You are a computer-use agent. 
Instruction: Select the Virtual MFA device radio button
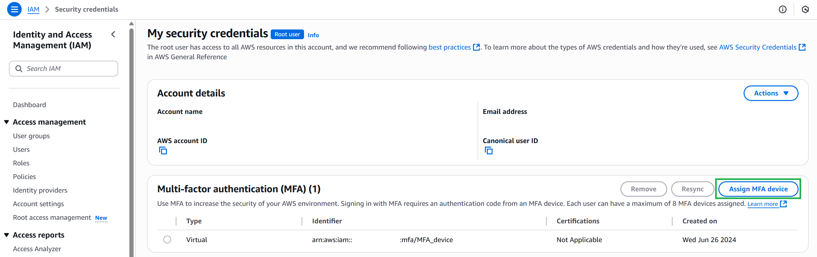coord(167,240)
